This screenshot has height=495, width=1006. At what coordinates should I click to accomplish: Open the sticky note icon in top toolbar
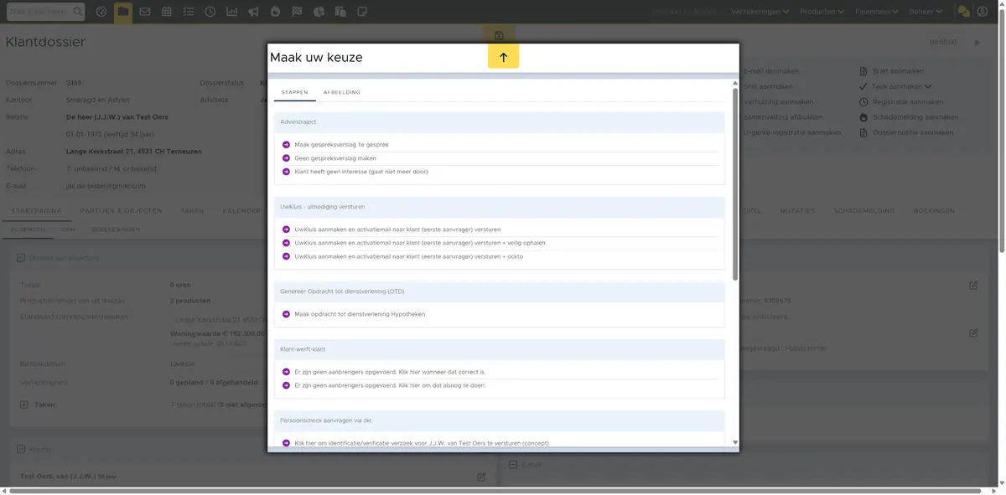coord(362,12)
